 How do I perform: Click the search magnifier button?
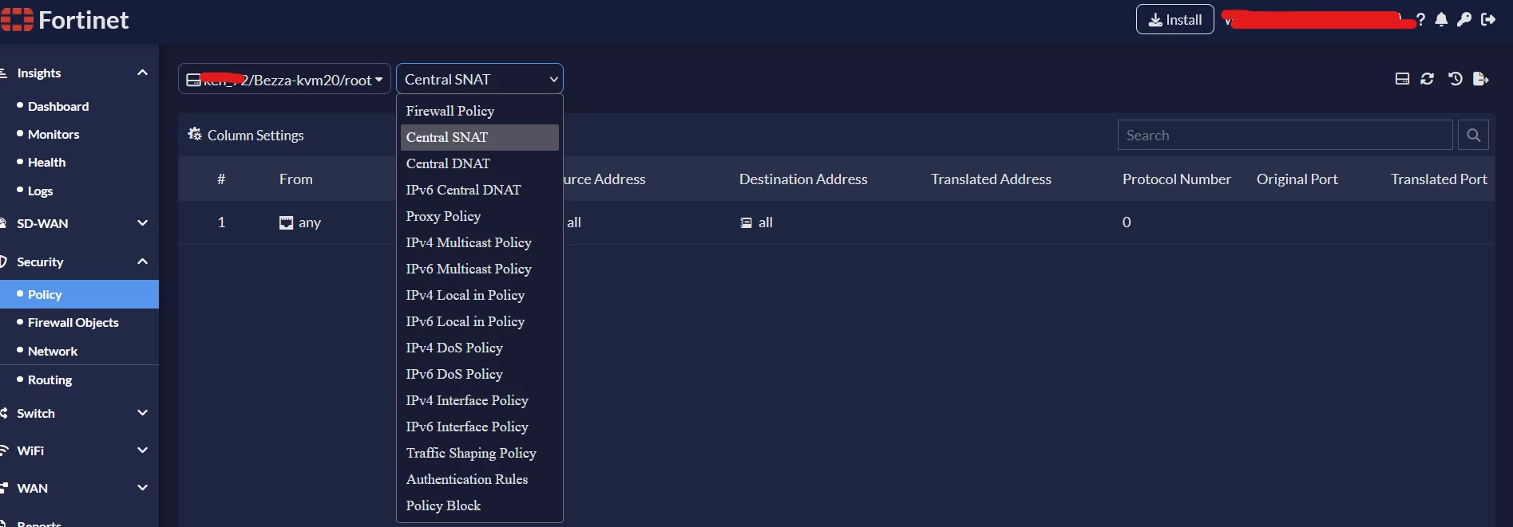coord(1473,135)
